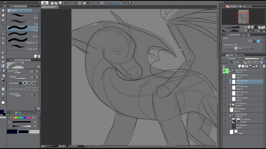Select the Eraser tool in left toolbox

pos(3,66)
